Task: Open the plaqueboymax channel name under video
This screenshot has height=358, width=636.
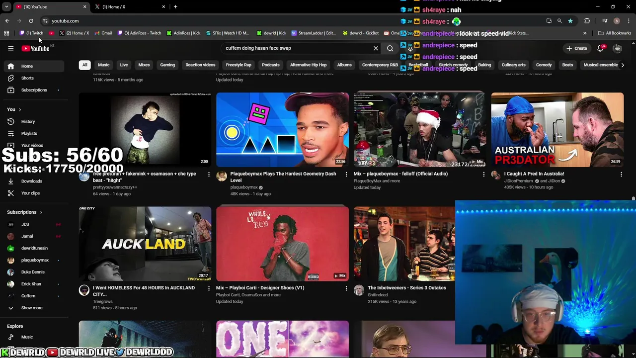Action: (x=244, y=187)
